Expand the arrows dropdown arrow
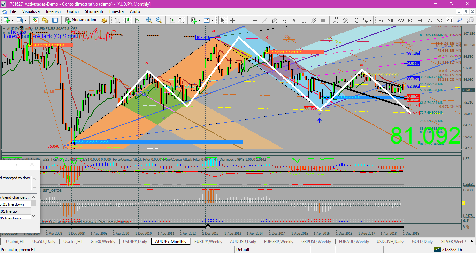Screen dimensions: 476x253 point(370,20)
